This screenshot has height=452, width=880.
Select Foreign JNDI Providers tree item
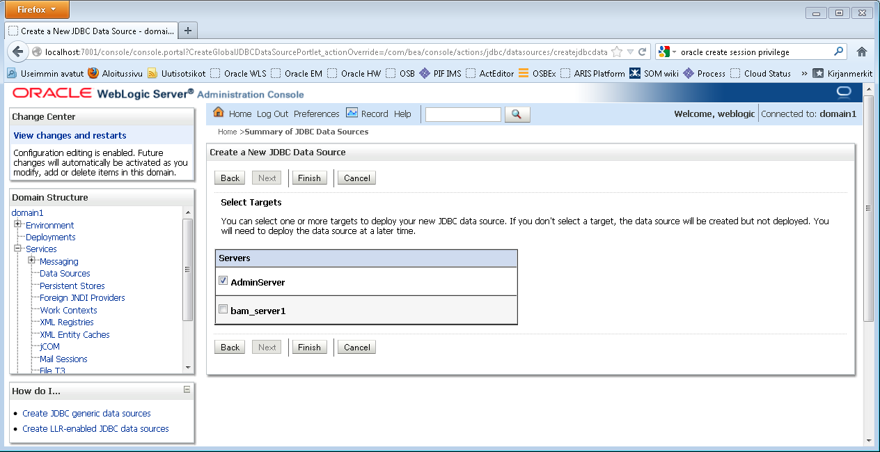(x=82, y=297)
